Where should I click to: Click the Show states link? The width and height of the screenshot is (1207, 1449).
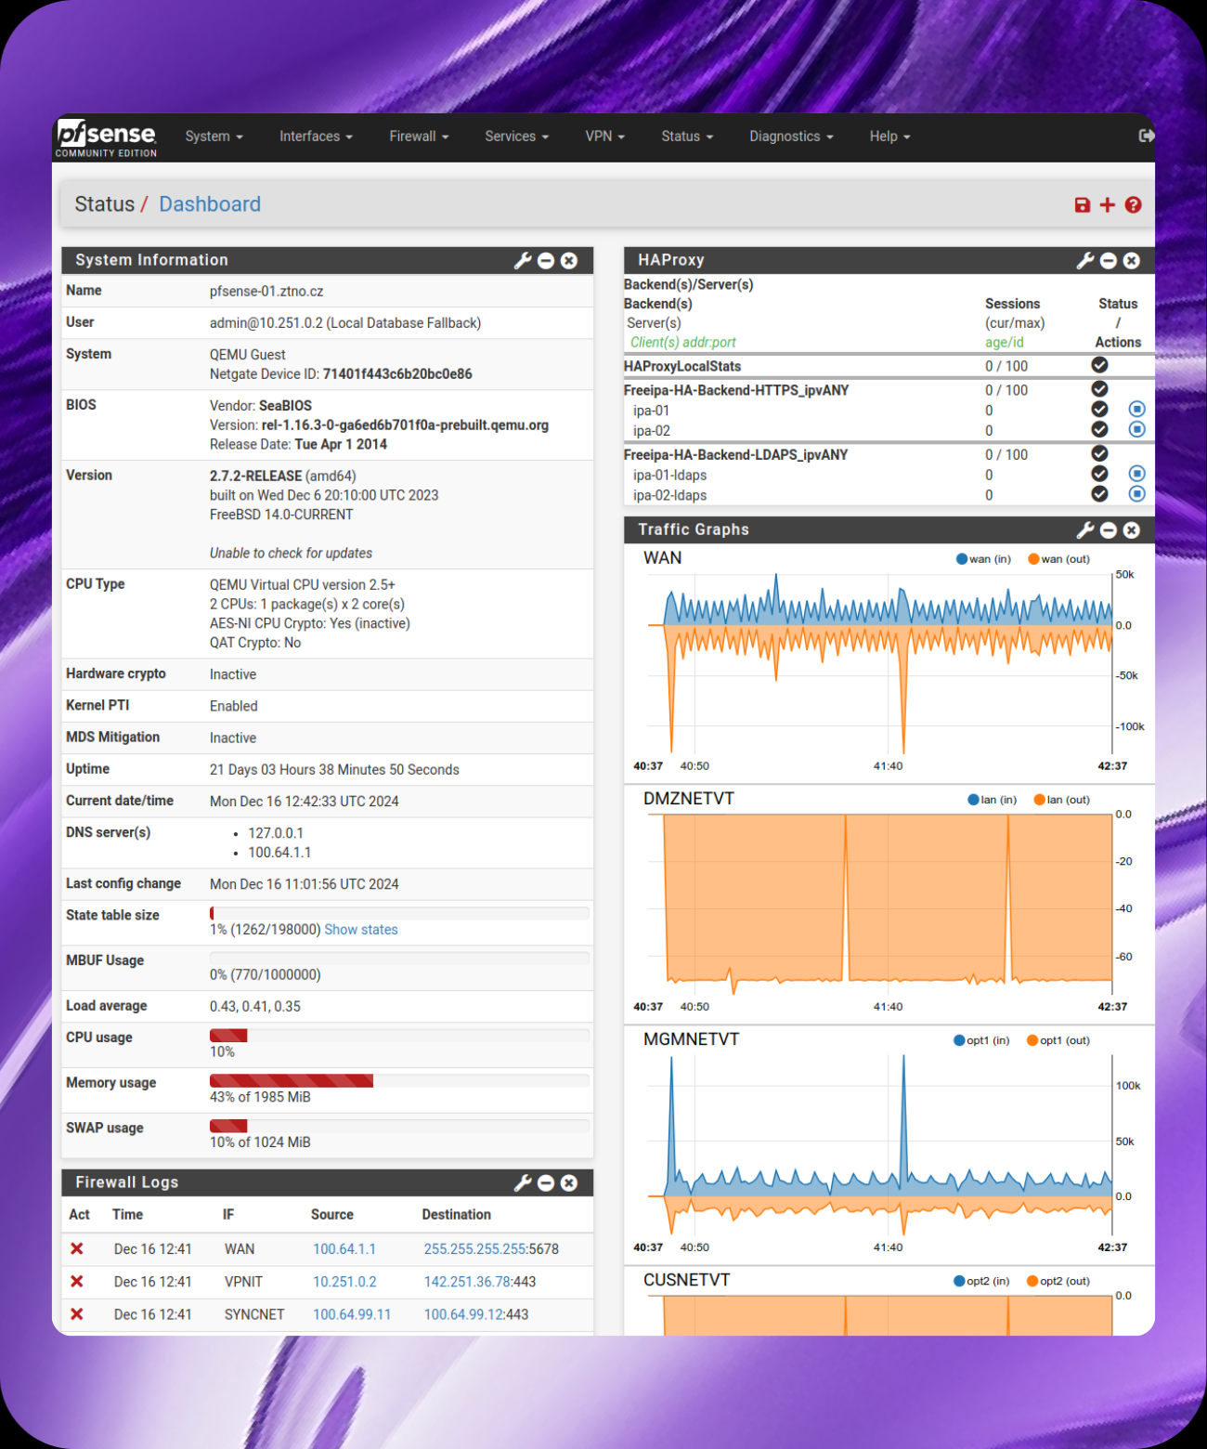pyautogui.click(x=361, y=930)
